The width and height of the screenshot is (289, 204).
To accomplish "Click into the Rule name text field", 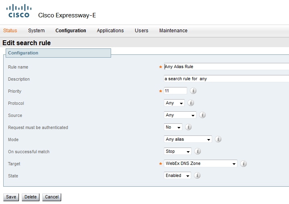I will tap(226, 67).
